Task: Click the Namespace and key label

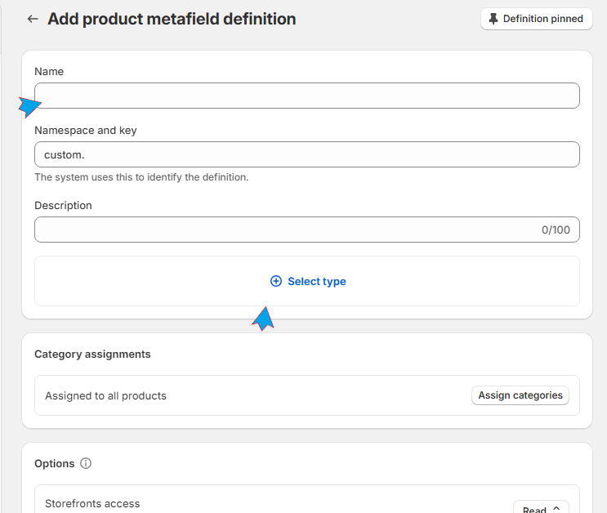Action: coord(86,130)
